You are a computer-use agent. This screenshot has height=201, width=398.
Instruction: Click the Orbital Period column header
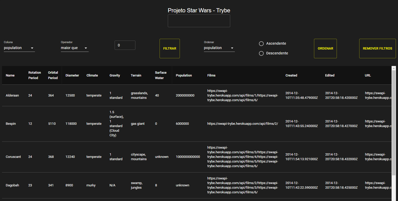click(53, 75)
